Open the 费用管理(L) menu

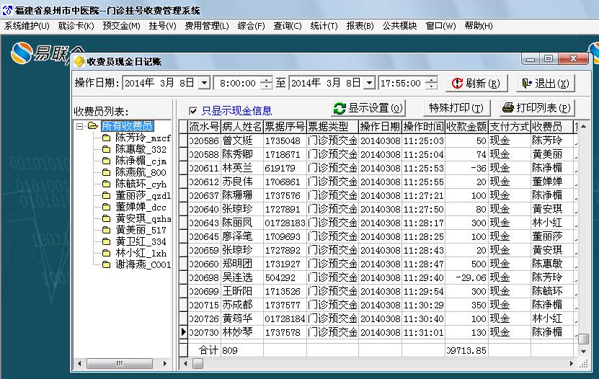coord(207,26)
